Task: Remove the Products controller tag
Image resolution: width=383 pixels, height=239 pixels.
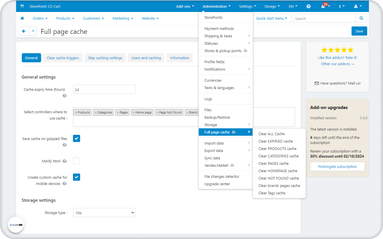Action: (x=76, y=112)
